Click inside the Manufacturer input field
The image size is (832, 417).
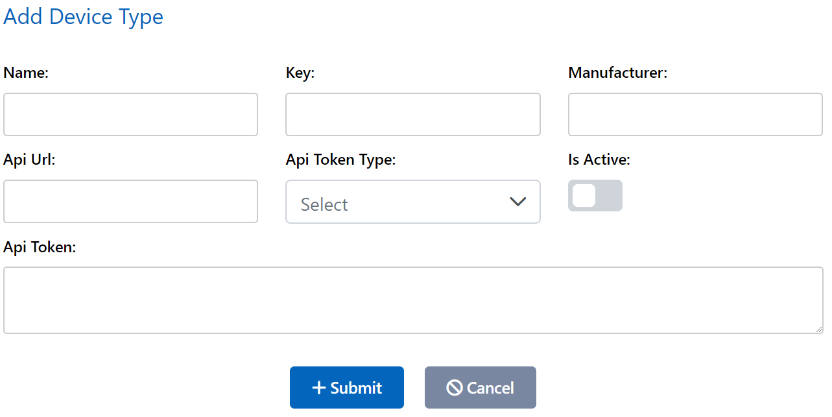coord(694,114)
